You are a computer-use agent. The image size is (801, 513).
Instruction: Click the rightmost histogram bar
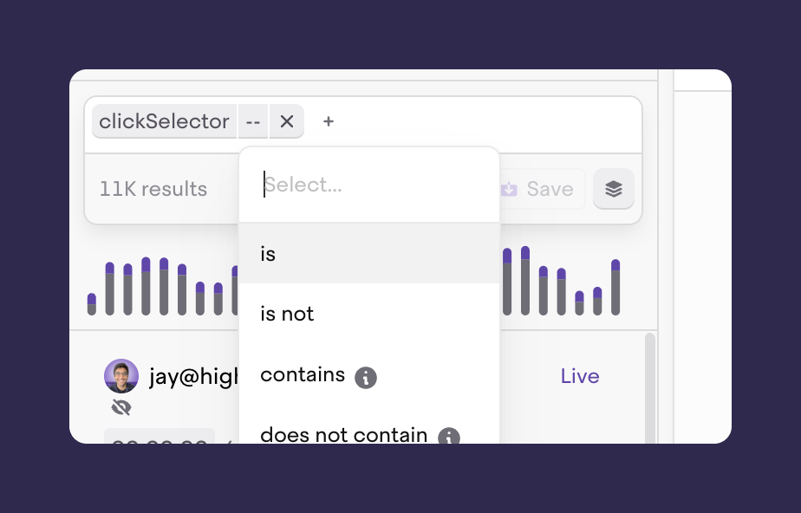[615, 287]
